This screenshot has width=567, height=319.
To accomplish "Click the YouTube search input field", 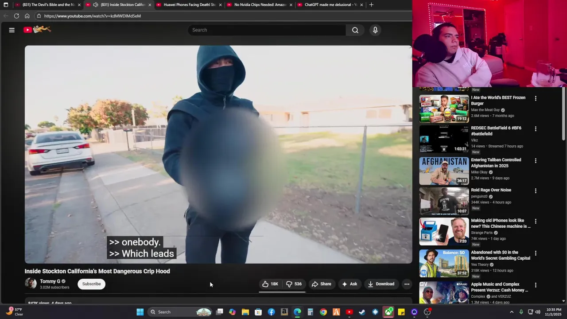I will [x=267, y=30].
